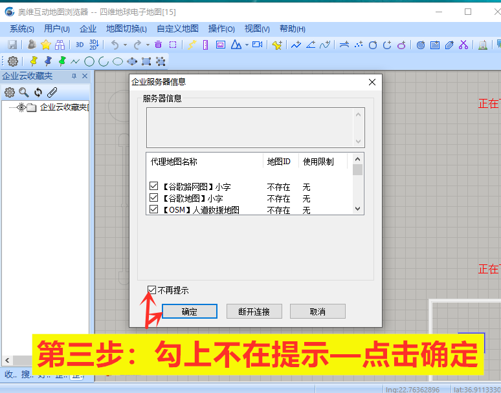Click the 确定 button

pos(189,312)
